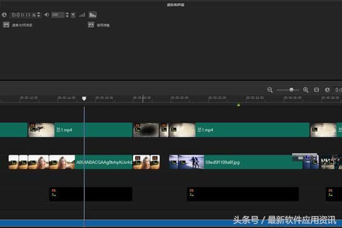Click the green chapter marker triangle
This screenshot has width=342, height=228.
click(x=239, y=104)
